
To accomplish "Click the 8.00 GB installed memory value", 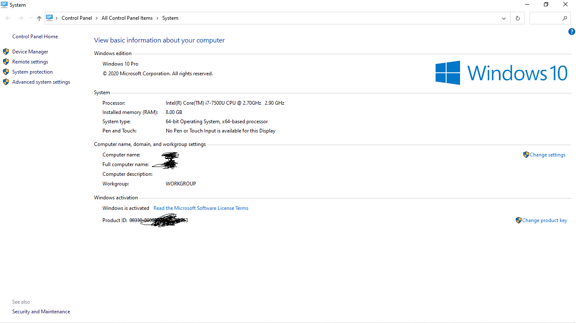I will click(174, 112).
